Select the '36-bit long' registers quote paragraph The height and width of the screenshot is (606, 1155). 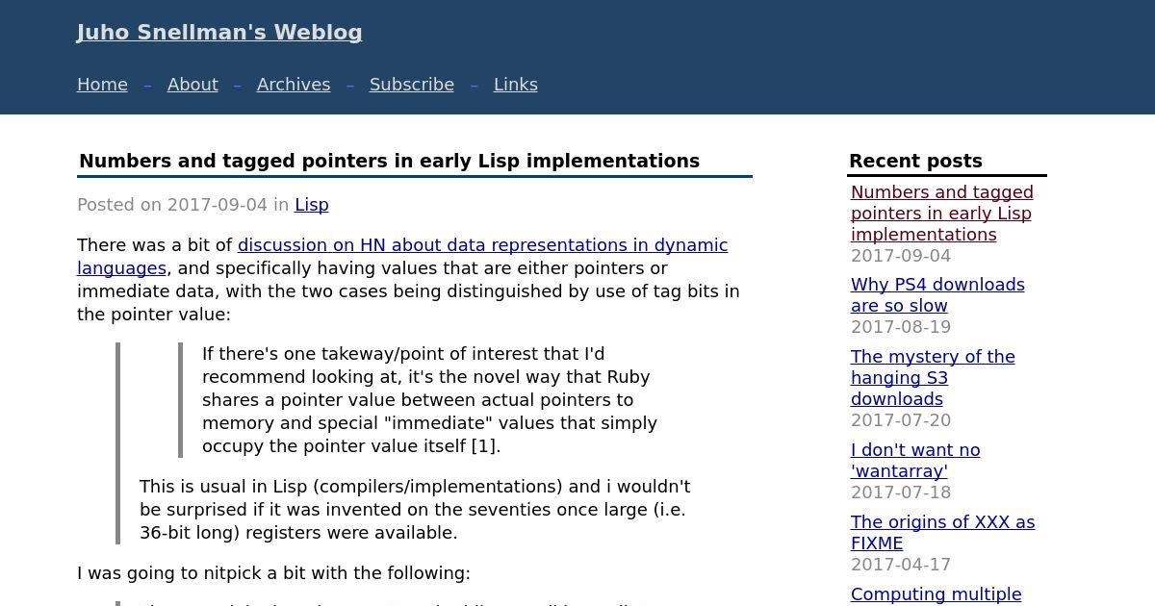(415, 510)
